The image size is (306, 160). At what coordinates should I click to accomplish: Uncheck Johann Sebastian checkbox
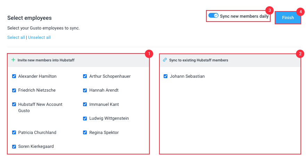pos(165,76)
